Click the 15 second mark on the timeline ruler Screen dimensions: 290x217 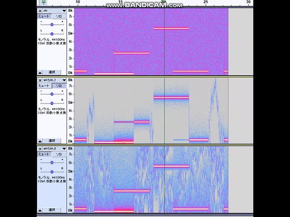point(121,2)
